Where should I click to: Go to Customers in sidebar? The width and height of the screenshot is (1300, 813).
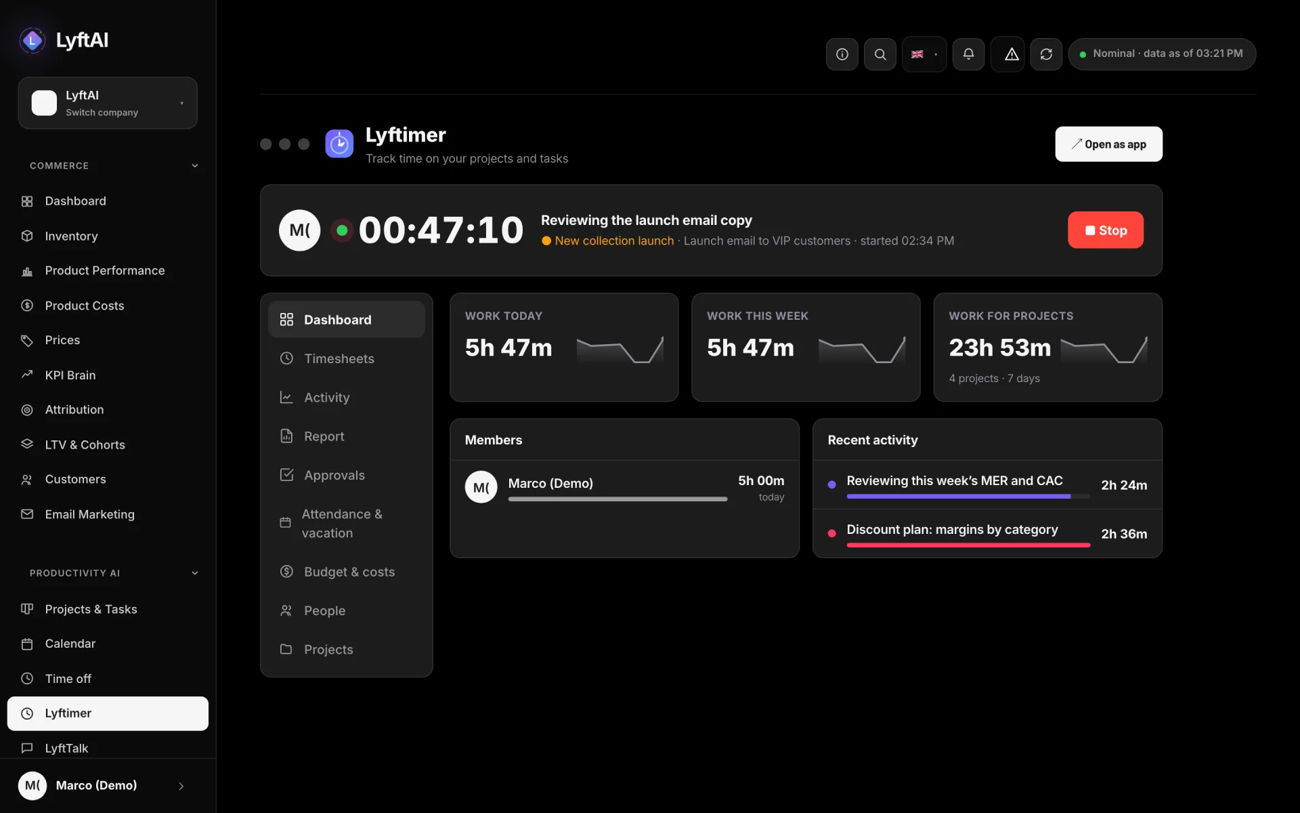pos(108,480)
